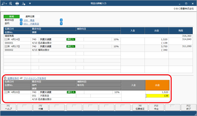Click the 4月17日 date cell in the ledger
This screenshot has width=197, height=116.
pos(17,46)
